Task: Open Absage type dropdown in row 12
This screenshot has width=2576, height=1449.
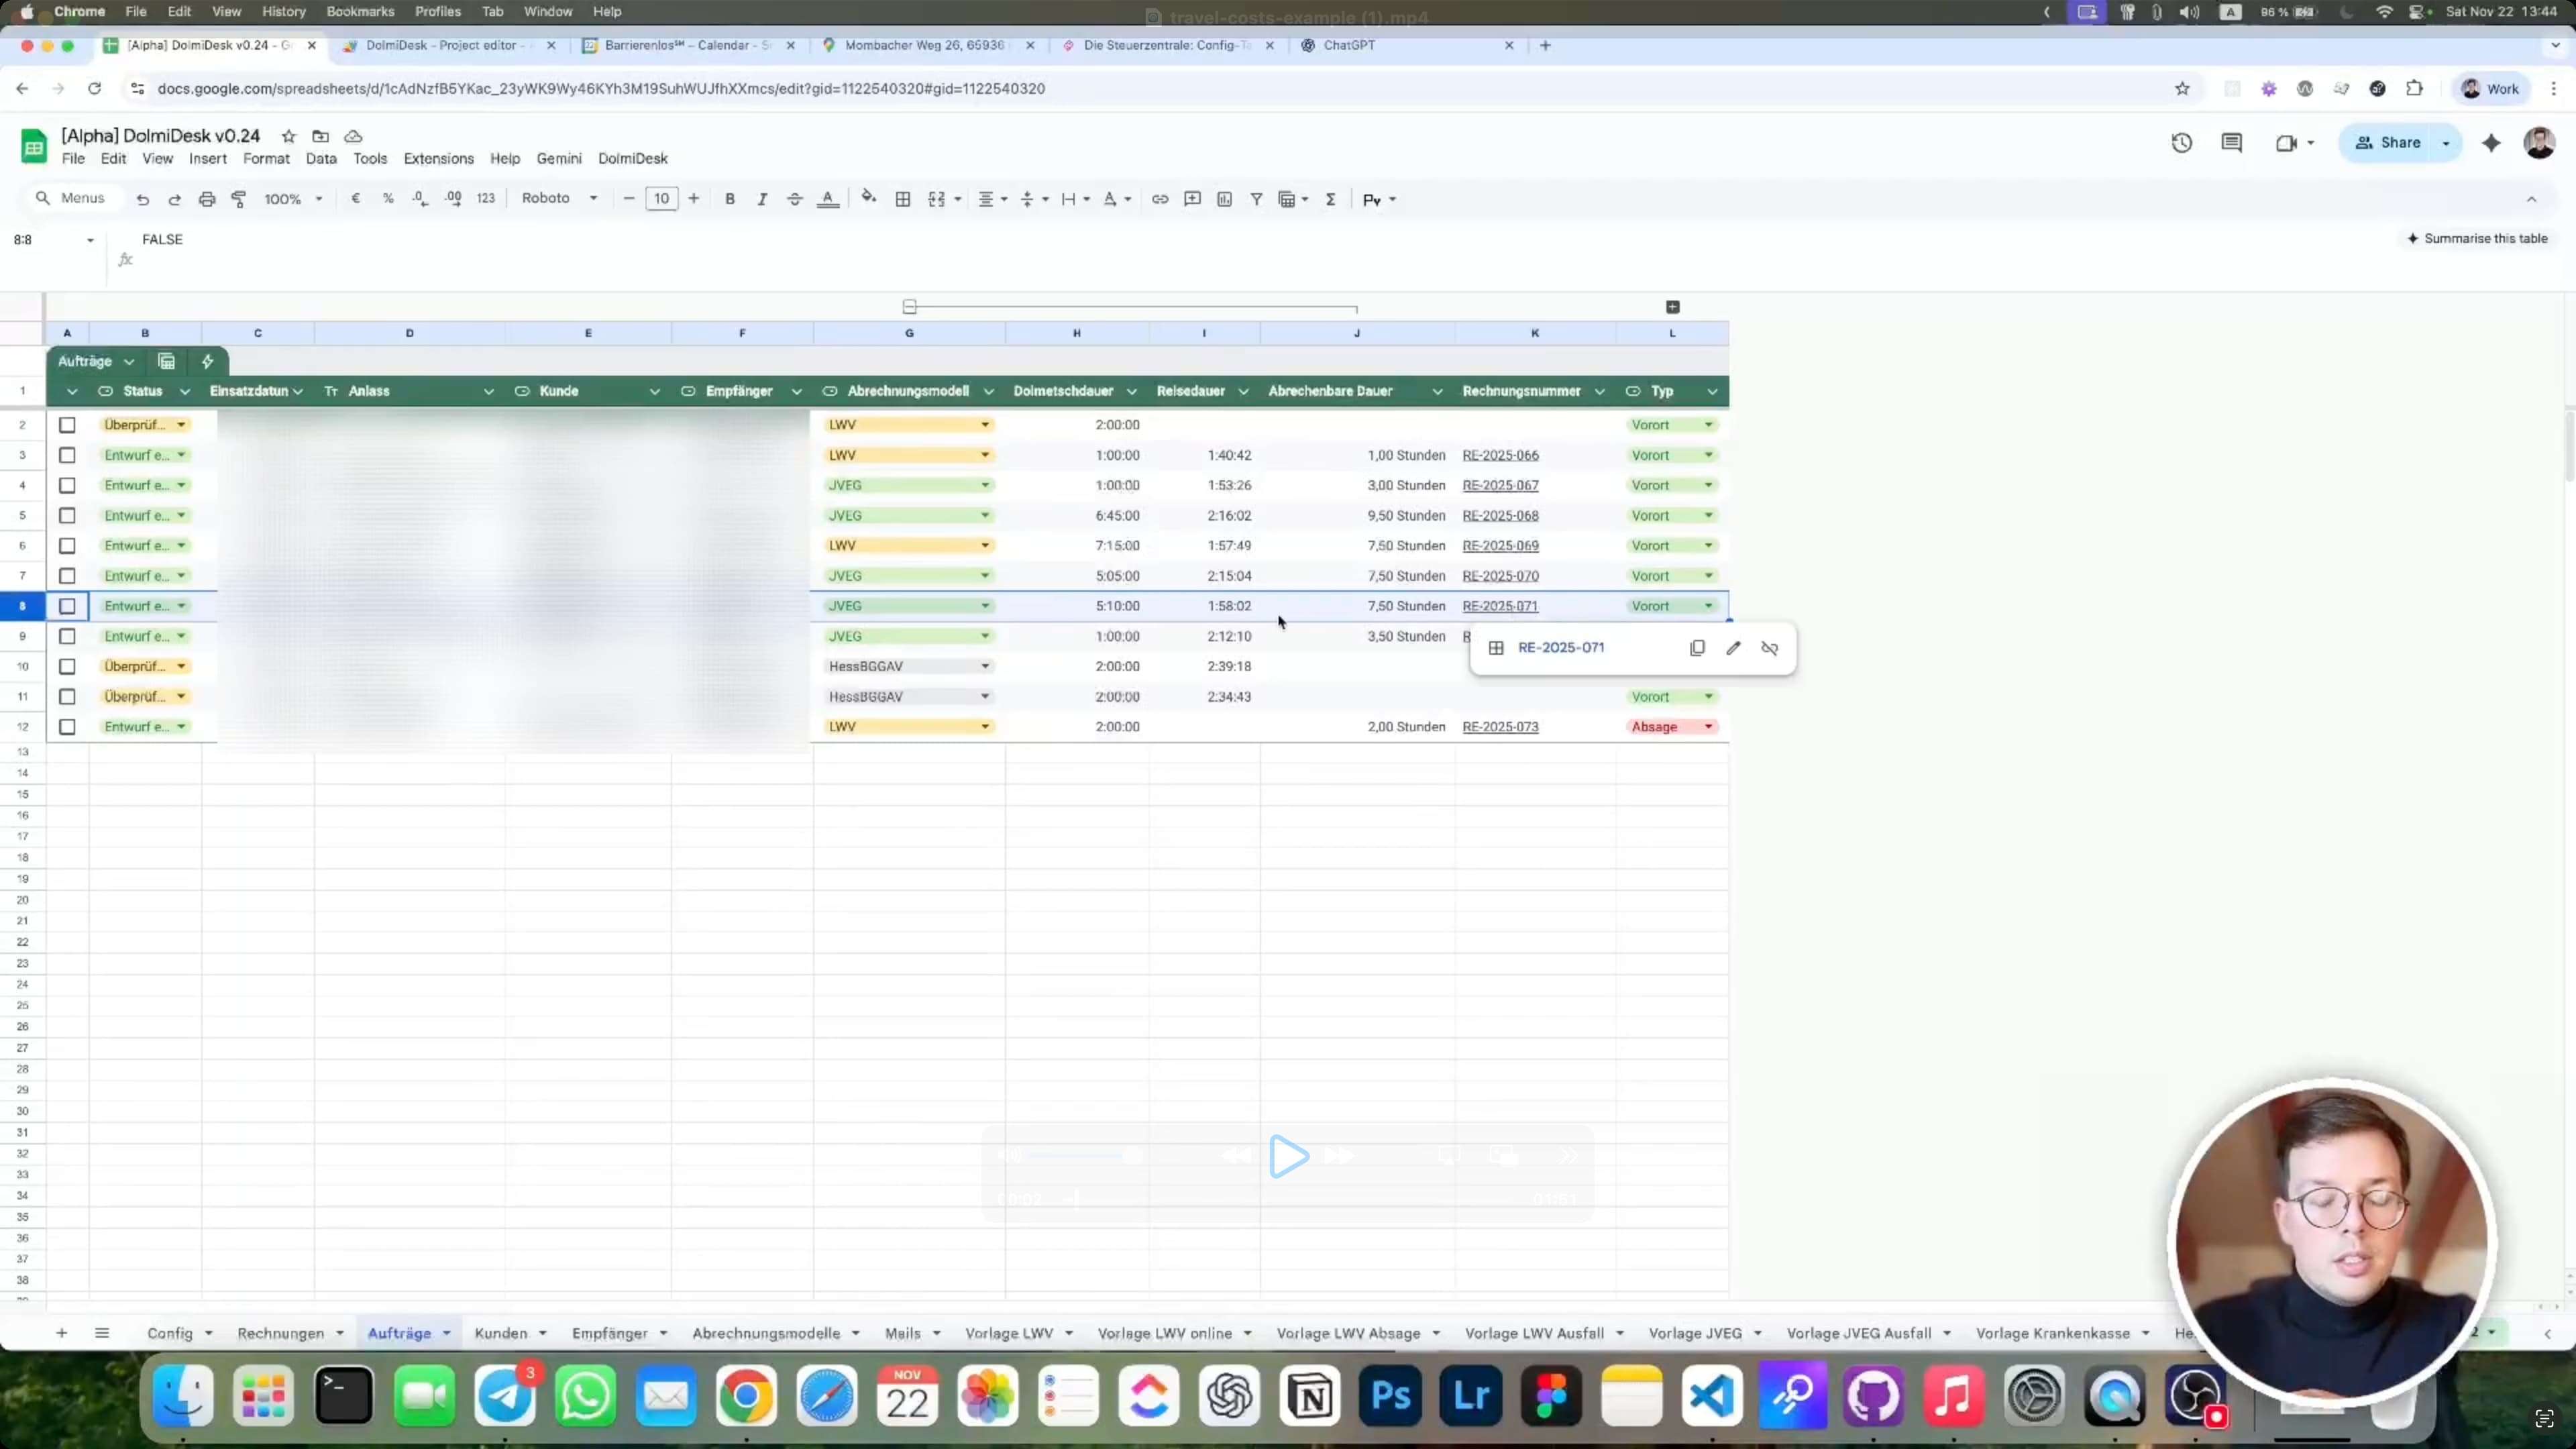Action: click(x=1708, y=727)
